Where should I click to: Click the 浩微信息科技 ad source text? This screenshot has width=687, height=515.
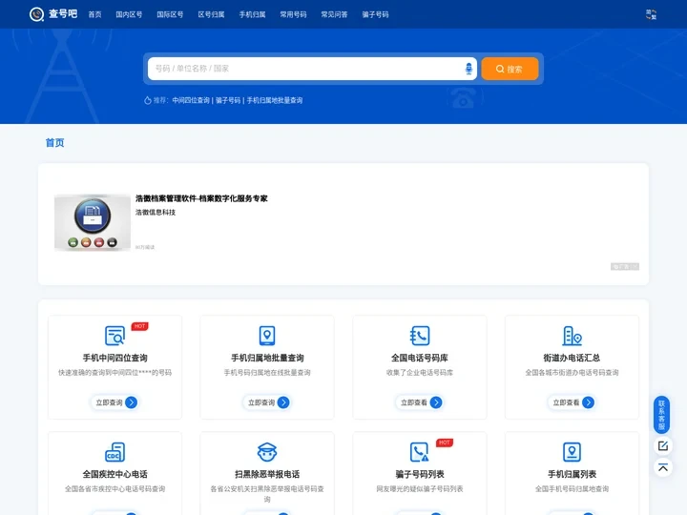(156, 213)
